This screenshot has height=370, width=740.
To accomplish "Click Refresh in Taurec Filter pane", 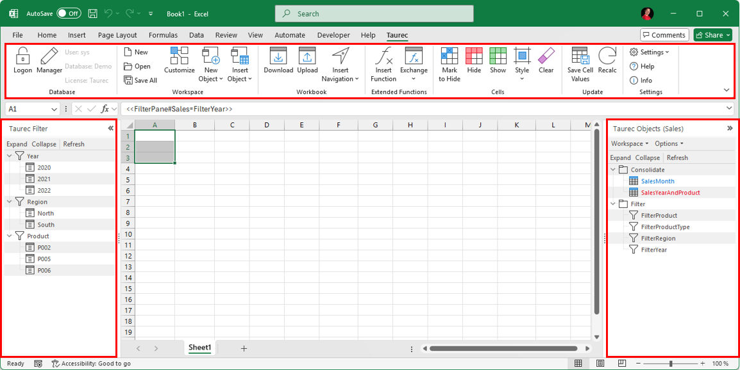I will click(74, 144).
